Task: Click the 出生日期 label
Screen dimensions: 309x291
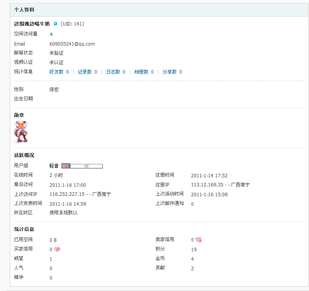Action: (24, 99)
